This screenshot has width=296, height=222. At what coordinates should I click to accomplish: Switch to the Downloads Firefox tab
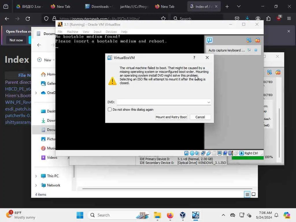click(99, 6)
